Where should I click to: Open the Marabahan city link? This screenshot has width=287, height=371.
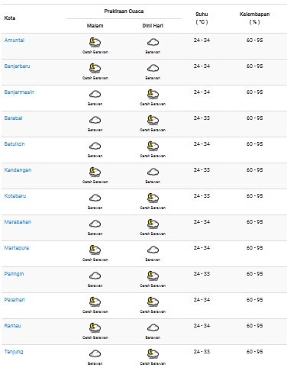pyautogui.click(x=18, y=222)
